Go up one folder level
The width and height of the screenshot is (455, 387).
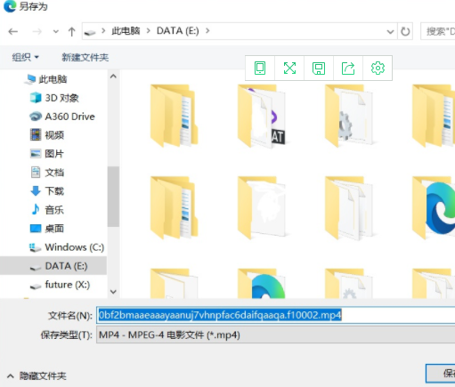[x=71, y=31]
